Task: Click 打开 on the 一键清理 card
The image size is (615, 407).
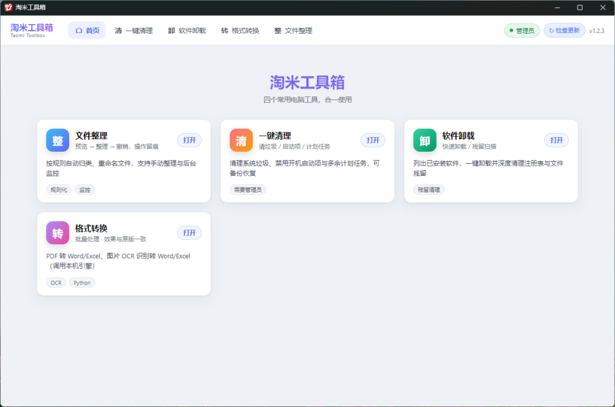Action: (x=373, y=140)
